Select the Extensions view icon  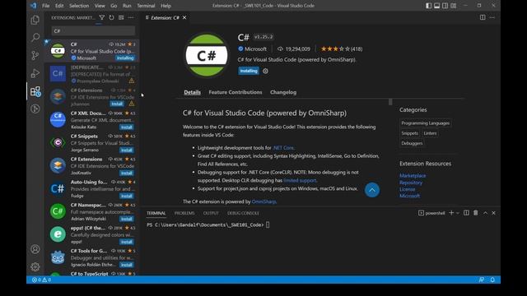[x=35, y=91]
